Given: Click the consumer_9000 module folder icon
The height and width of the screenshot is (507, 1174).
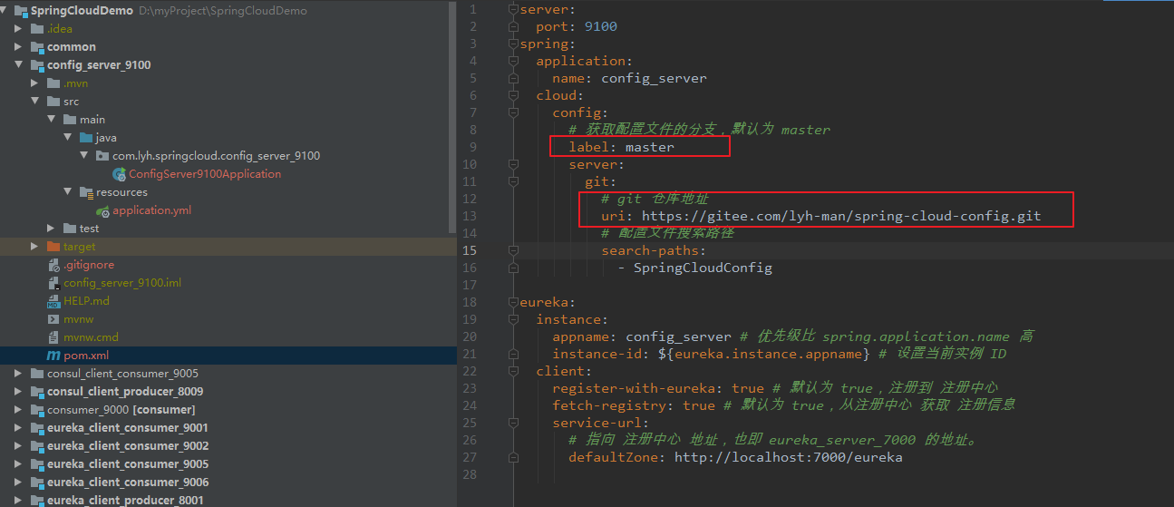Looking at the screenshot, I should [37, 410].
